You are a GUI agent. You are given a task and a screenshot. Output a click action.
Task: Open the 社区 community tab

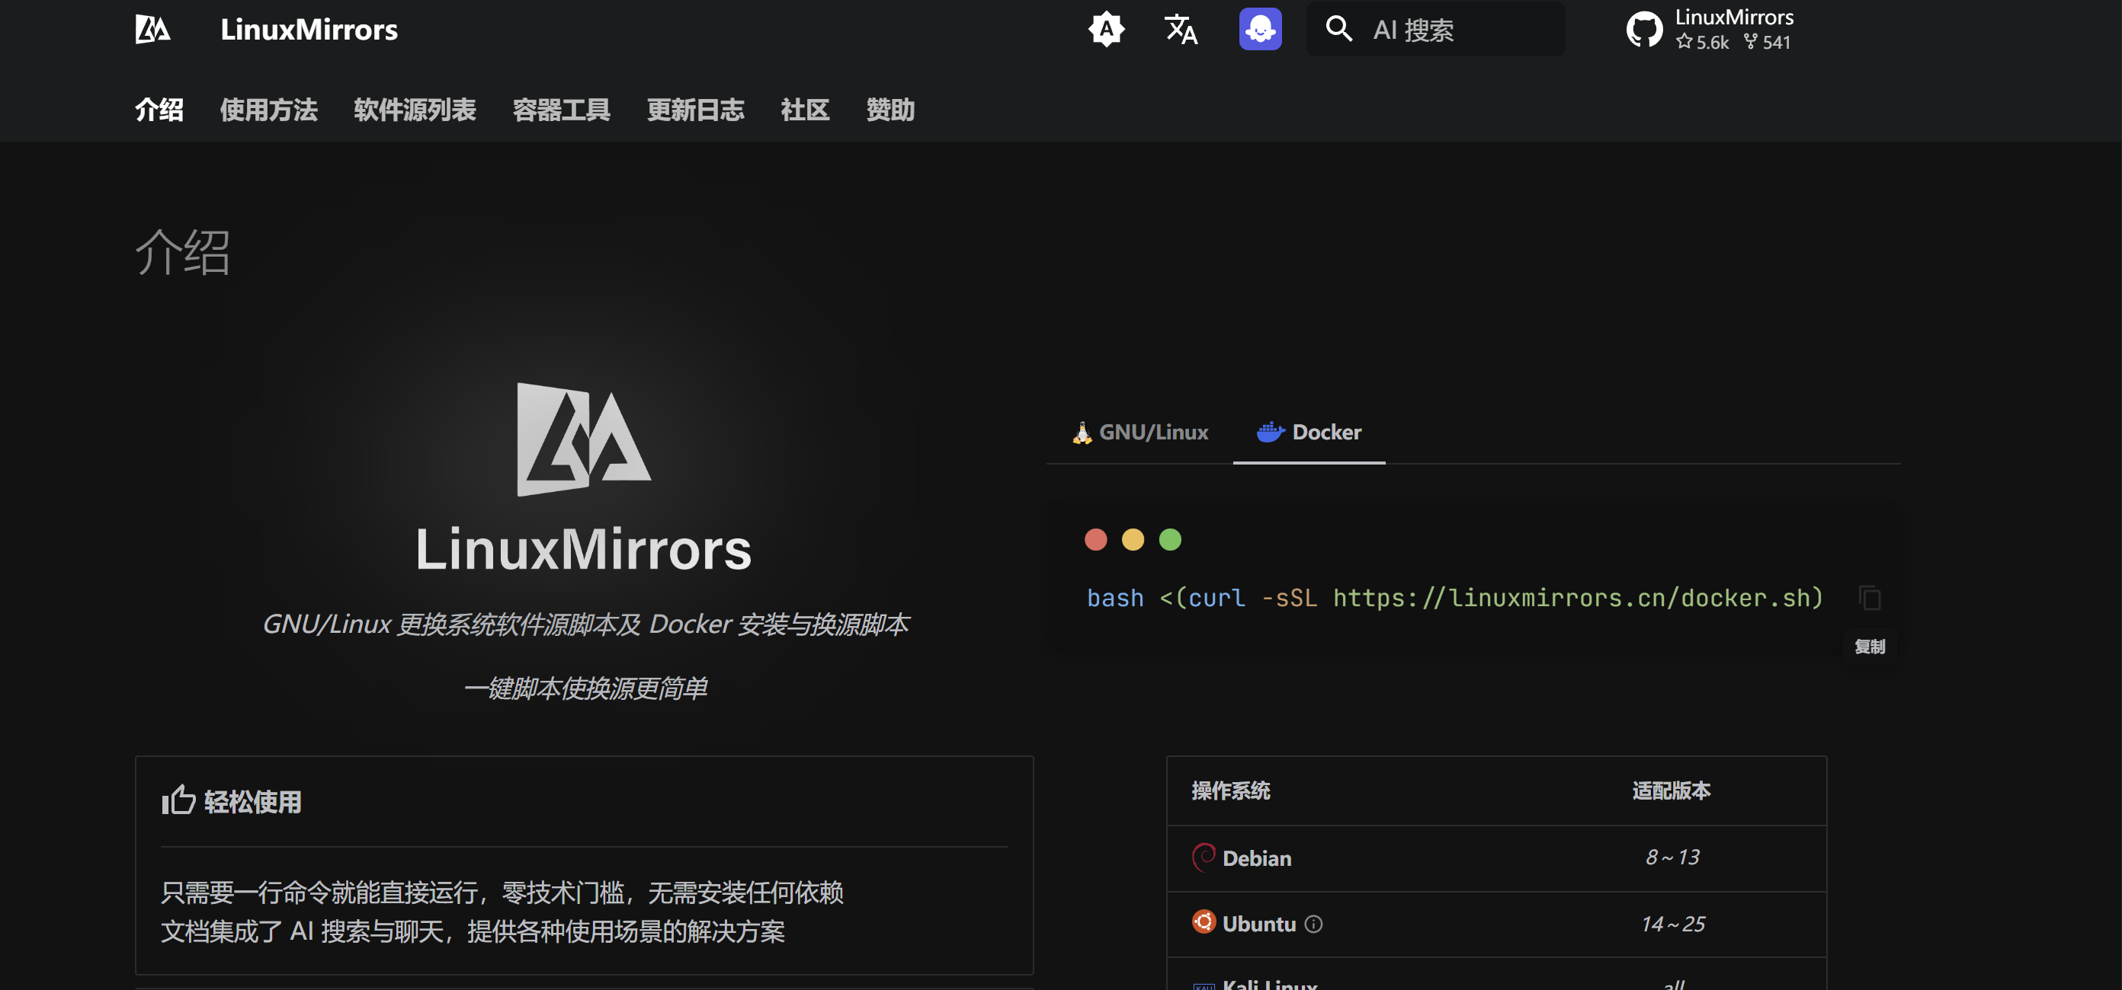click(x=805, y=110)
